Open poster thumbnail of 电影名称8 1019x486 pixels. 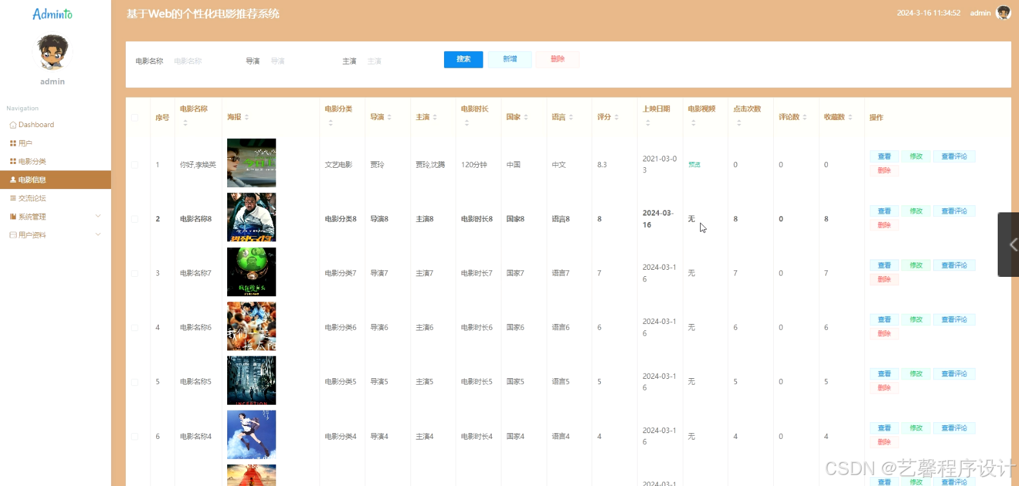252,217
